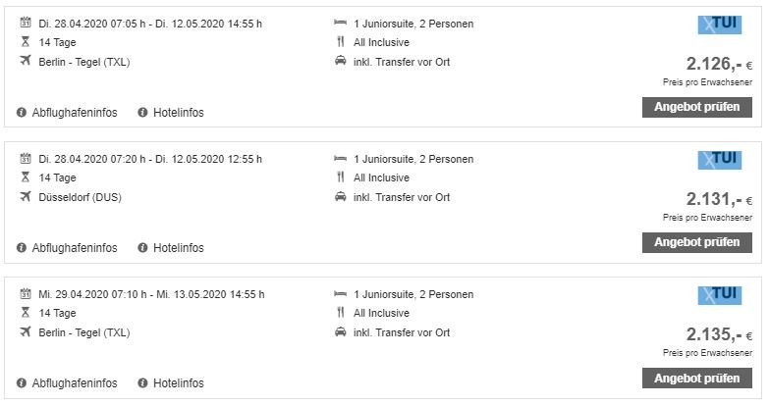Open Abflughafeninfos for the first Berlin-Tegel offer

coord(75,113)
